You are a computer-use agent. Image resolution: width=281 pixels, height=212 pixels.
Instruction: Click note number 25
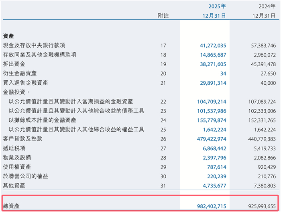point(163,130)
